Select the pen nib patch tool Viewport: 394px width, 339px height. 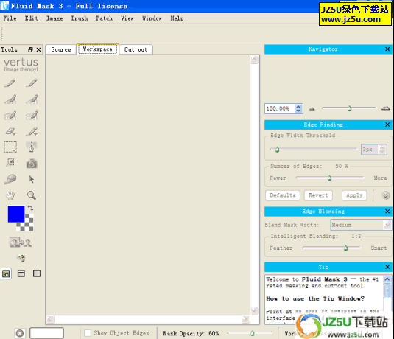(x=32, y=147)
